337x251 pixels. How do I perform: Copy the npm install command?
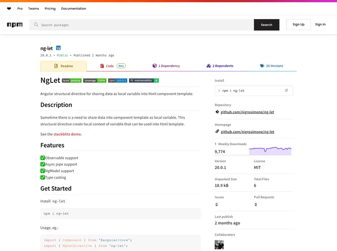click(x=287, y=90)
